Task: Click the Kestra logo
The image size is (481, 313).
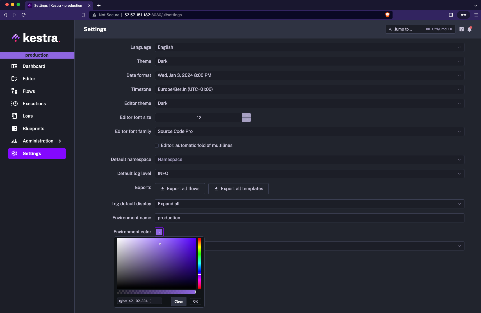Action: [x=35, y=38]
